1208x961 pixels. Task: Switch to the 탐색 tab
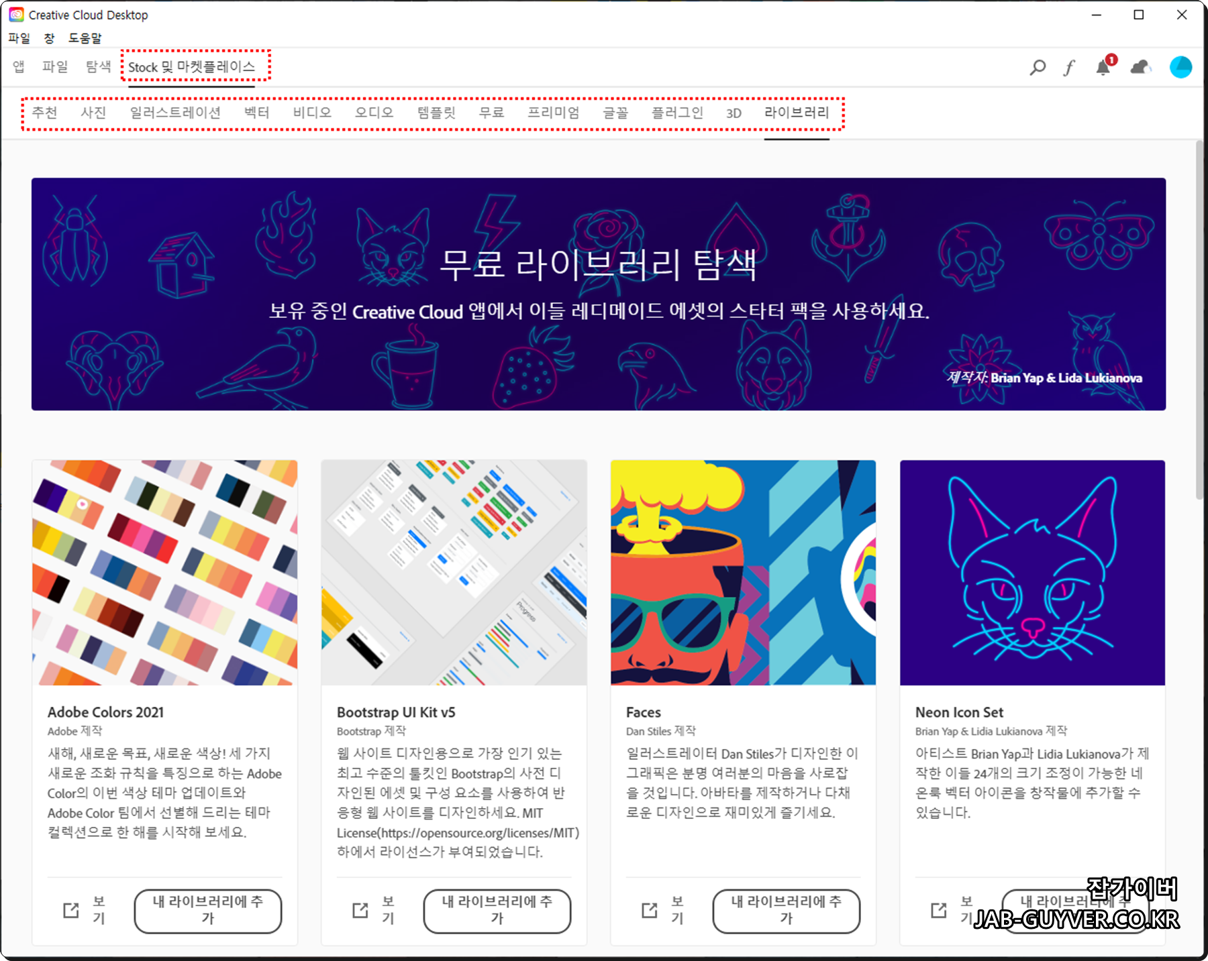(98, 66)
